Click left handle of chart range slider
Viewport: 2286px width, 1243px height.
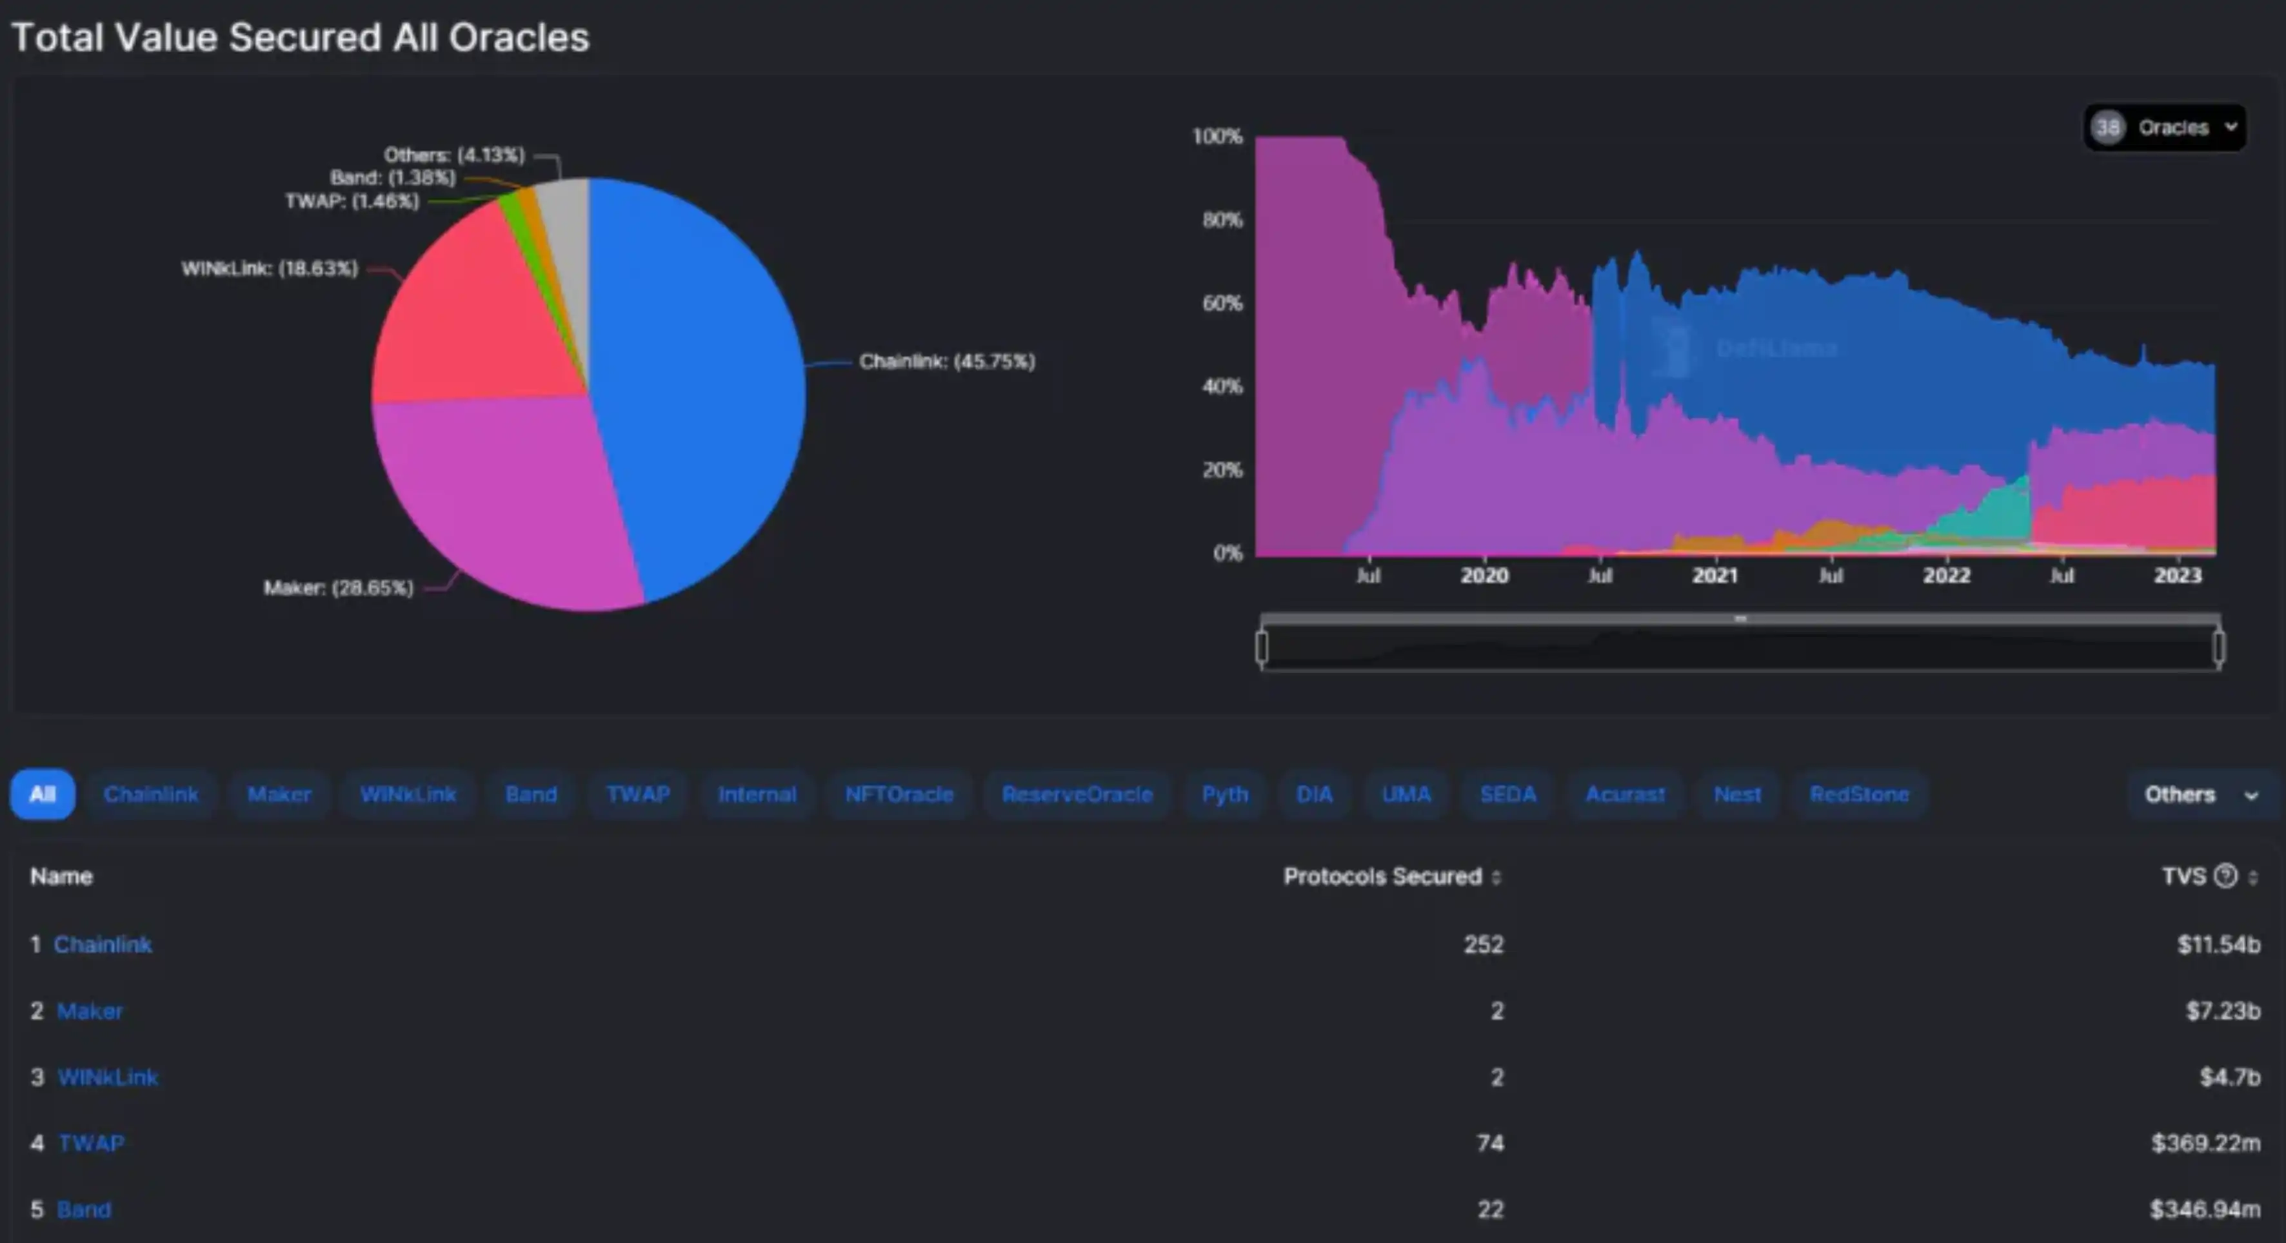(x=1262, y=647)
